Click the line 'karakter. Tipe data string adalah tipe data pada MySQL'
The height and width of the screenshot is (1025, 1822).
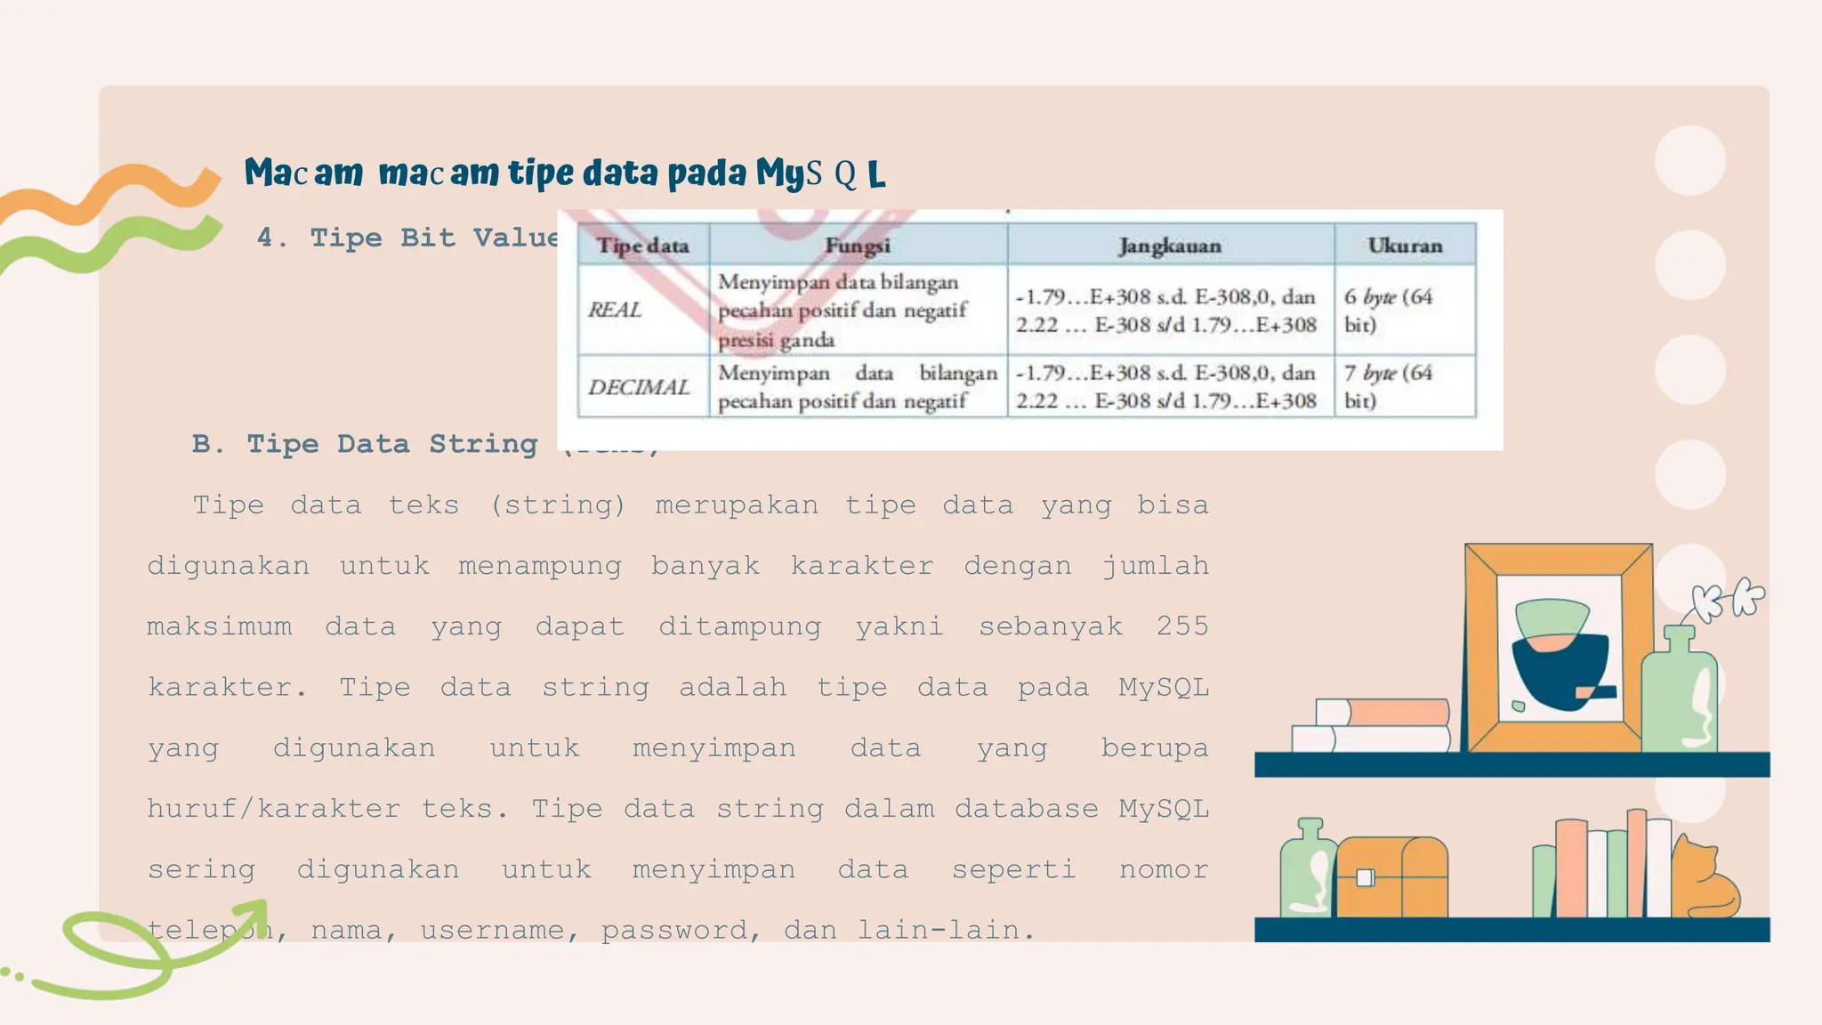pyautogui.click(x=678, y=687)
